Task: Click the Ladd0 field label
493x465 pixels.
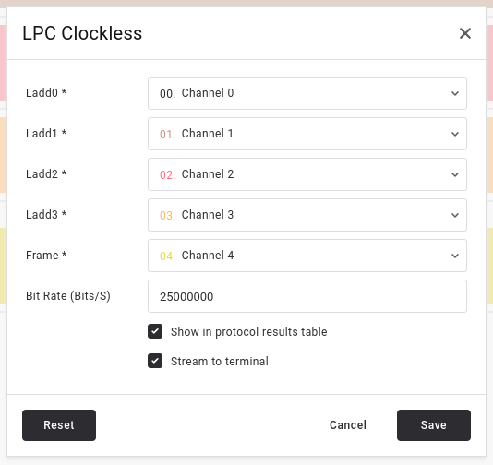Action: pos(46,93)
